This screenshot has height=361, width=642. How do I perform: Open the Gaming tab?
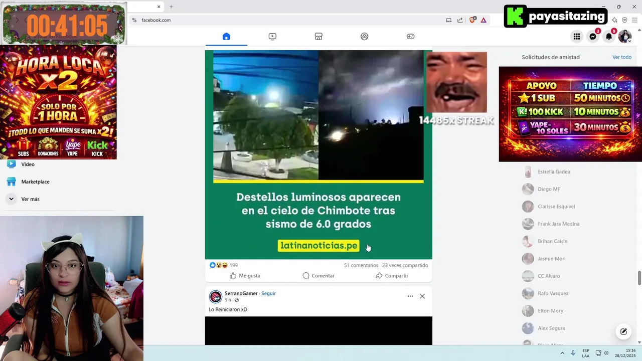[410, 37]
